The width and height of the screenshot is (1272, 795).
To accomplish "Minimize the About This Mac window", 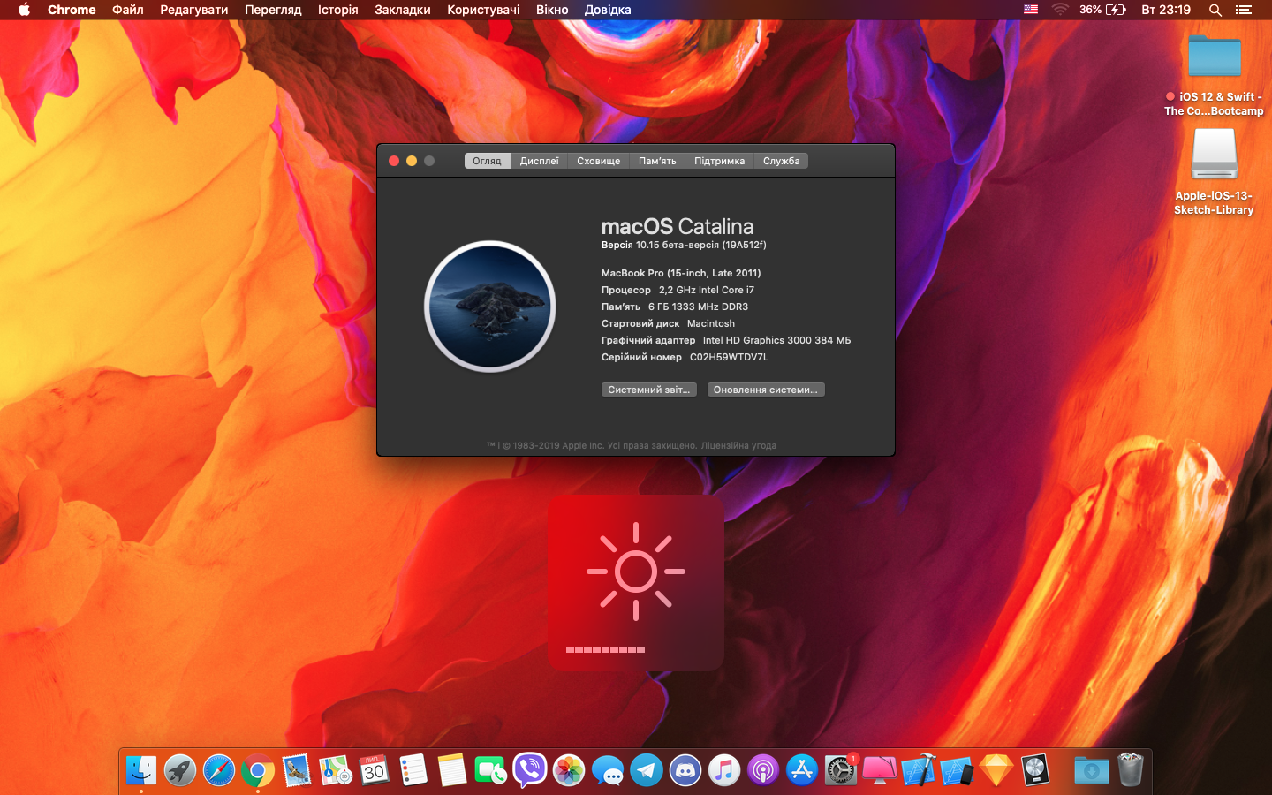I will [412, 161].
